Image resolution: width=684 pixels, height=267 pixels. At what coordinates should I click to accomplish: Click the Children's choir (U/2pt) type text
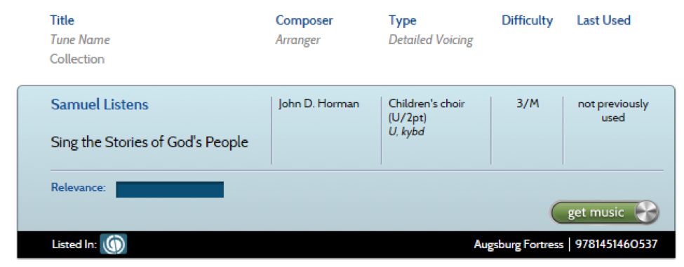coord(427,111)
